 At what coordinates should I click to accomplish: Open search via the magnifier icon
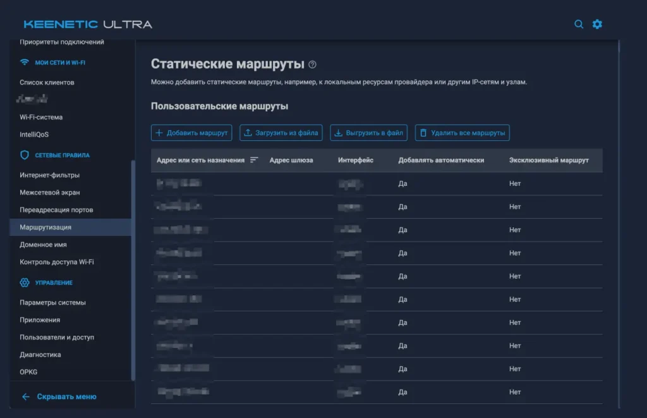pos(578,24)
